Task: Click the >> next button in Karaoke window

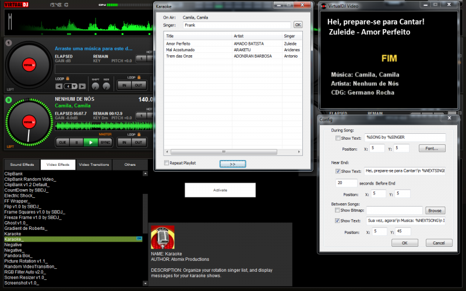Action: [x=232, y=164]
